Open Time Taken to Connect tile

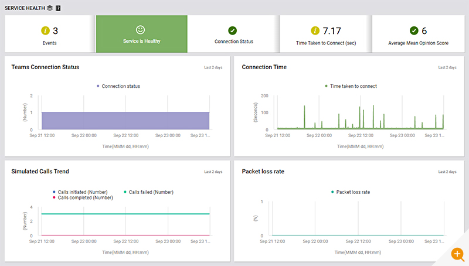326,34
